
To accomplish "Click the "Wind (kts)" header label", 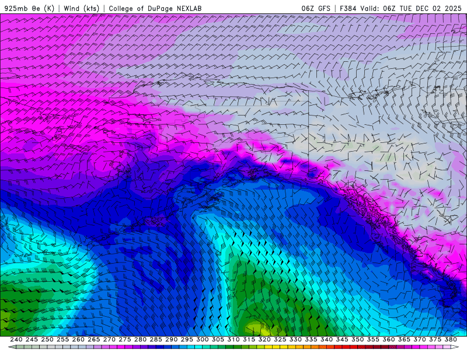I will click(81, 8).
